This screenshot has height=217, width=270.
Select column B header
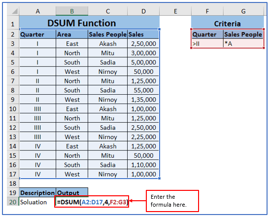pos(72,11)
